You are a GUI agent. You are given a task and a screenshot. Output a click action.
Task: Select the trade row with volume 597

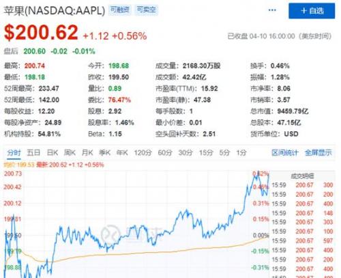(x=302, y=241)
